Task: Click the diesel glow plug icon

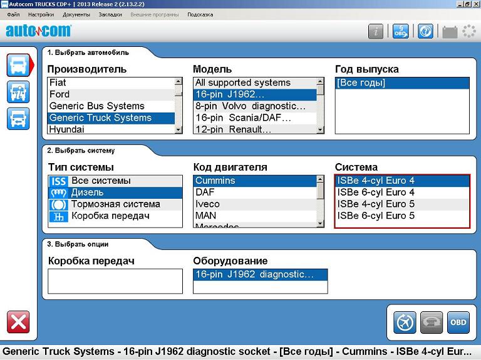Action: pos(58,192)
